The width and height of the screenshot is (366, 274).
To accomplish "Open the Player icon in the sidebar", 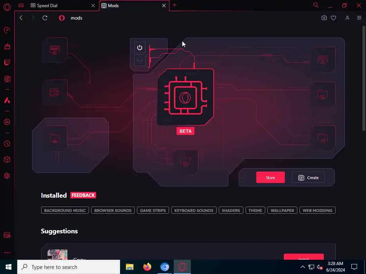I will pos(7,122).
